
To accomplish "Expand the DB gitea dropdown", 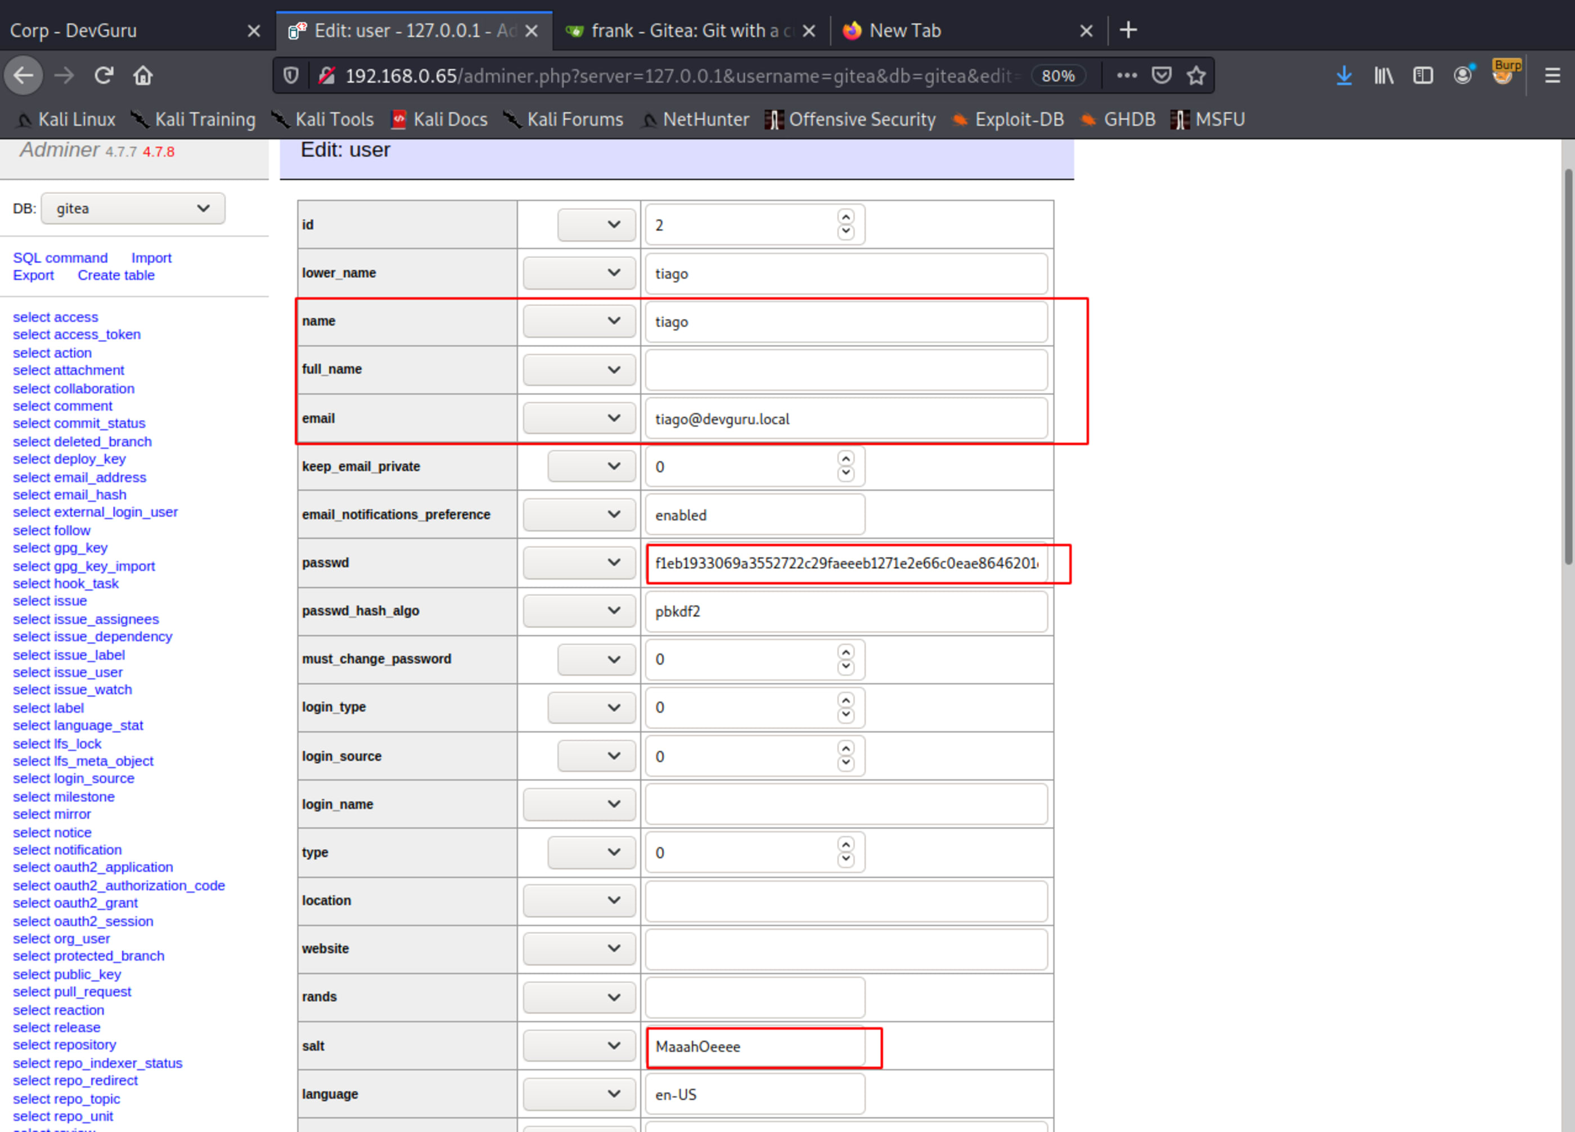I will tap(133, 208).
